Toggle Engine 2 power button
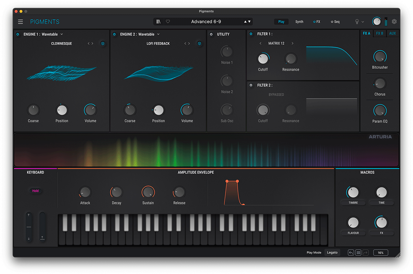 point(114,34)
